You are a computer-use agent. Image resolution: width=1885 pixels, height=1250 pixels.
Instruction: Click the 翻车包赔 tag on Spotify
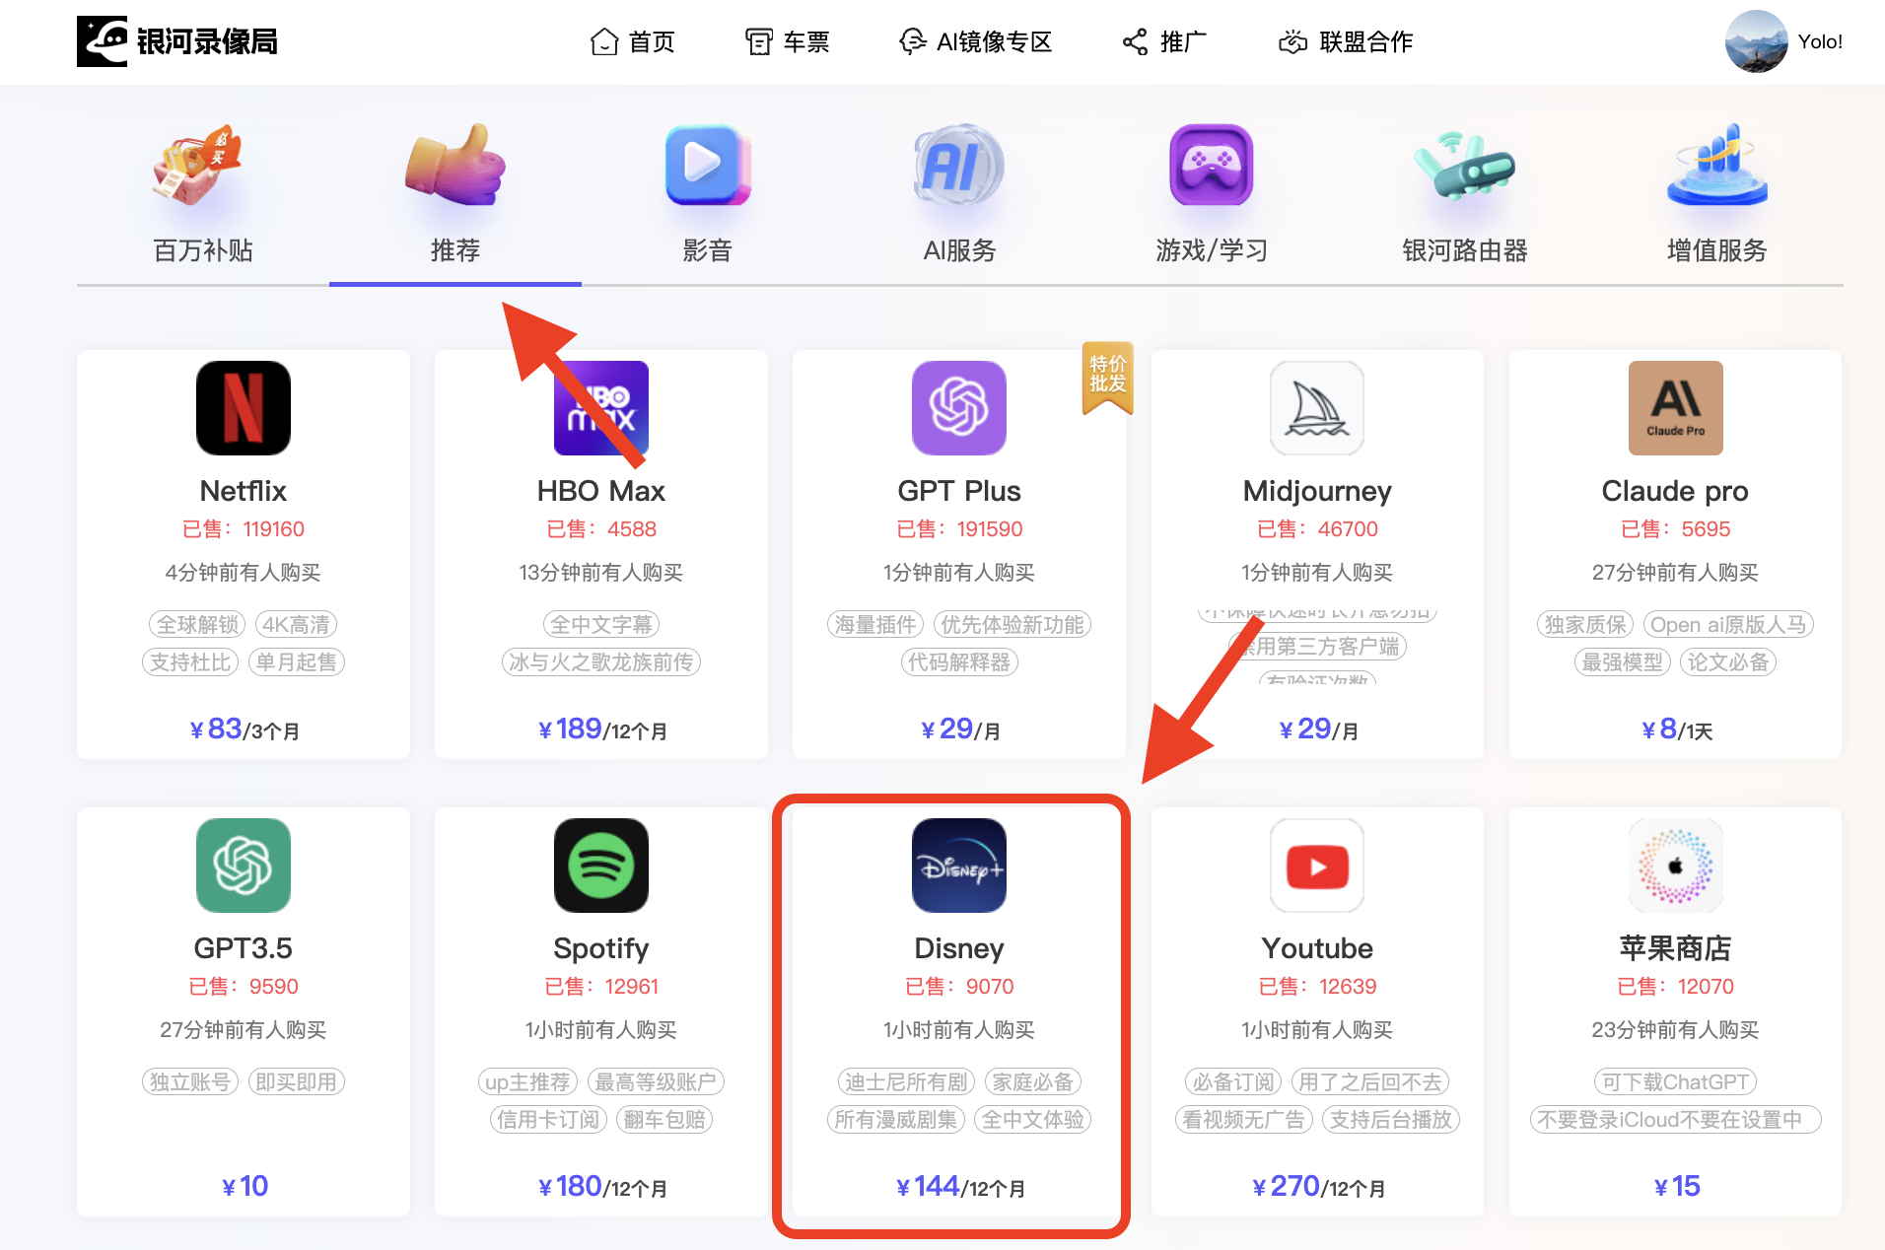664,1120
